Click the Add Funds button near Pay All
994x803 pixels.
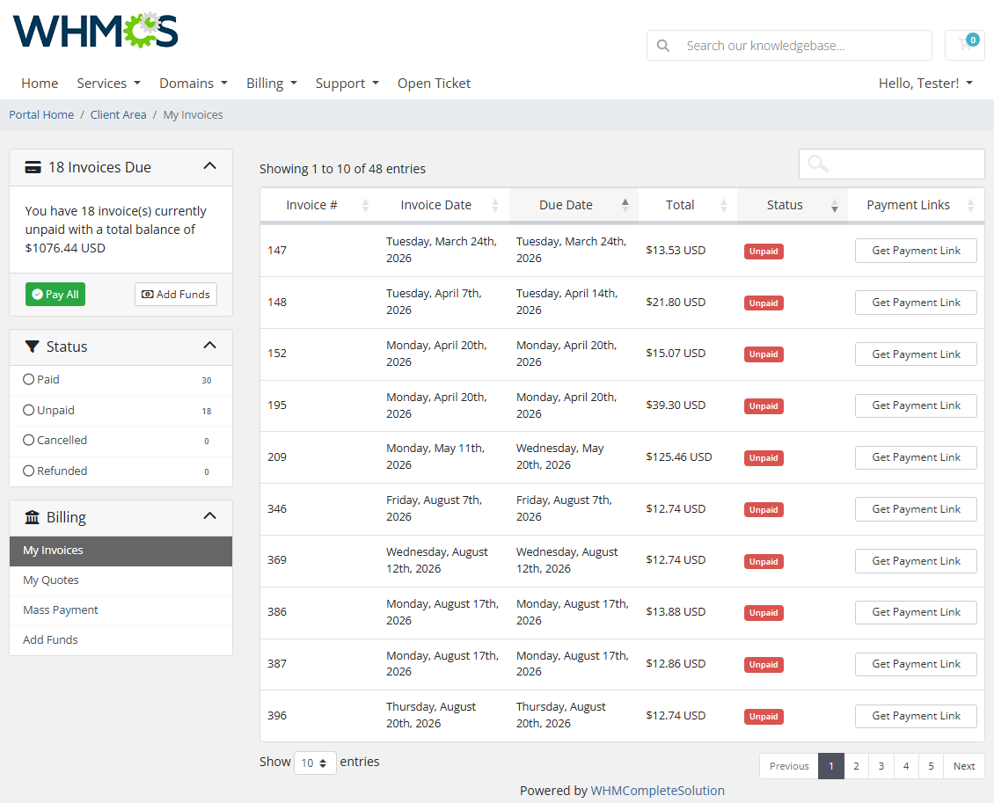(x=176, y=294)
